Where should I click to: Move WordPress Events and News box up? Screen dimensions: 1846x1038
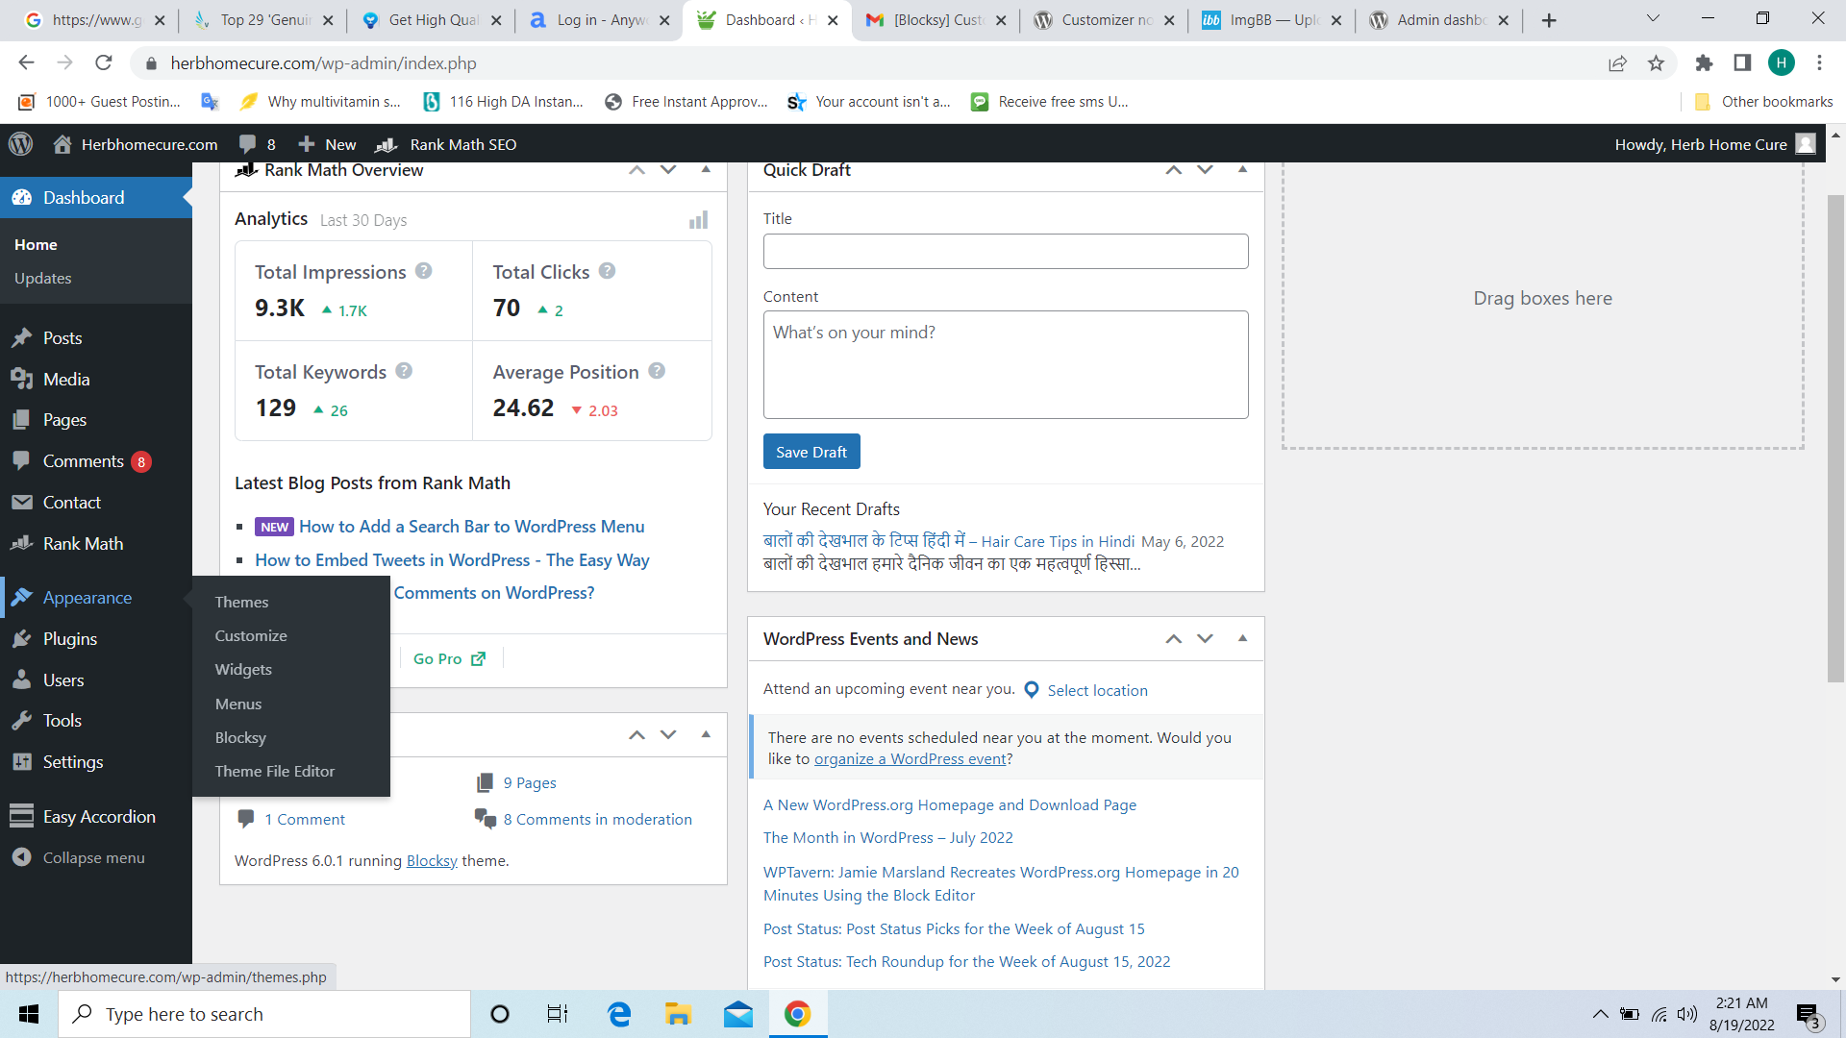(1173, 639)
